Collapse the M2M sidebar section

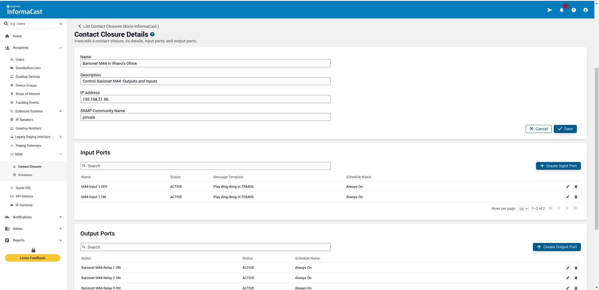click(x=61, y=154)
